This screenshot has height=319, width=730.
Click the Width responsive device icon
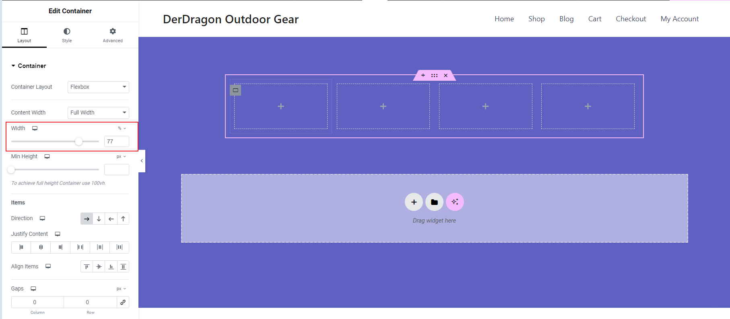(35, 129)
